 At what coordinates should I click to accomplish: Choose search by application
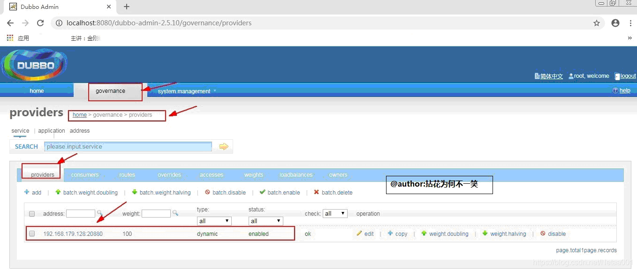(52, 131)
